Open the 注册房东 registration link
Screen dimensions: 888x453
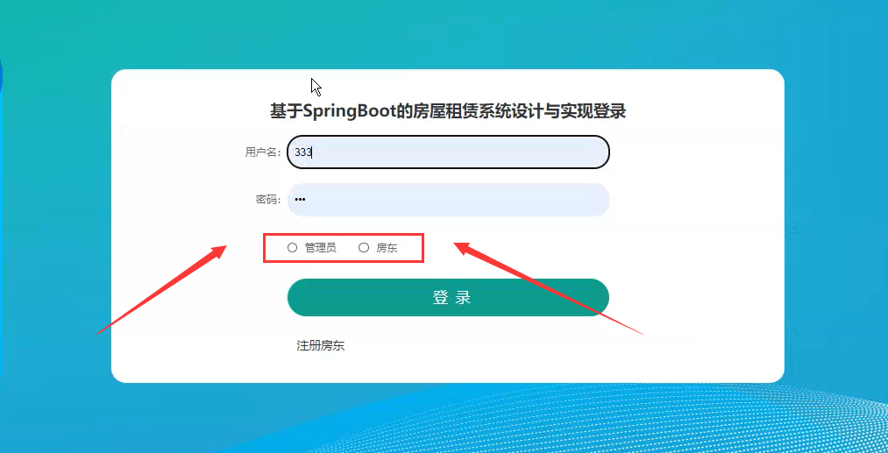tap(321, 346)
